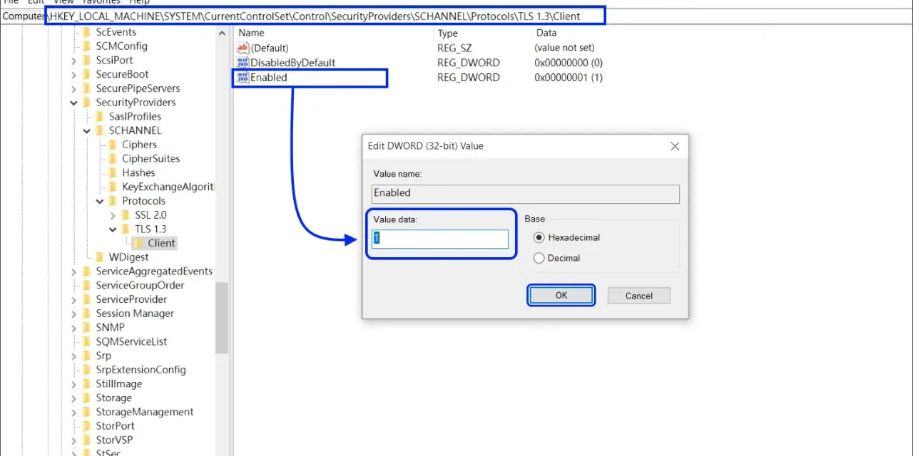Click the TLS 1.3 folder icon

pyautogui.click(x=126, y=229)
